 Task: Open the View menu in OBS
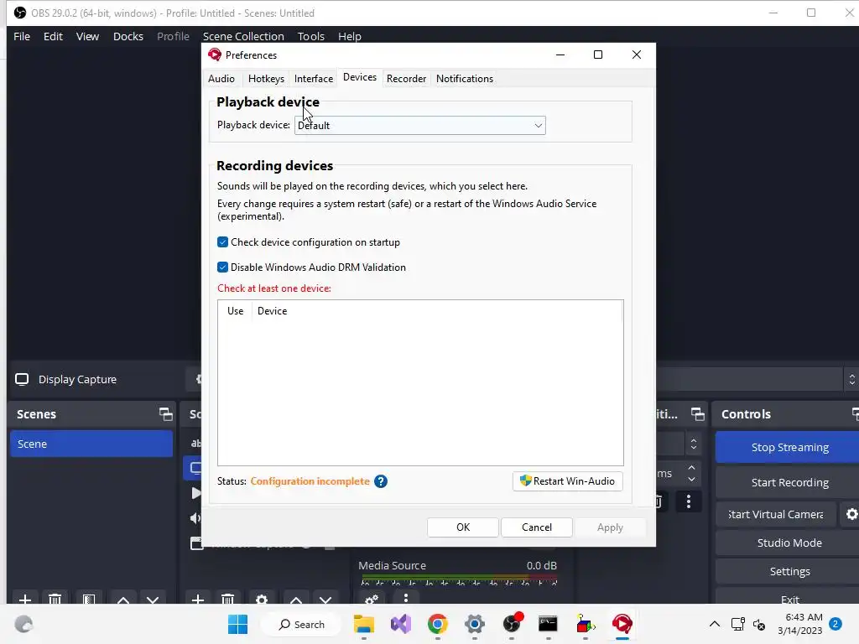87,36
